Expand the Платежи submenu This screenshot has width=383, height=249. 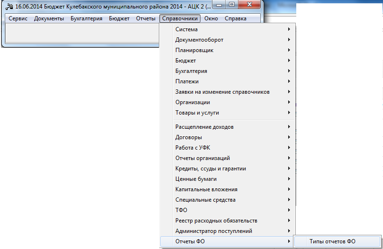click(x=228, y=81)
